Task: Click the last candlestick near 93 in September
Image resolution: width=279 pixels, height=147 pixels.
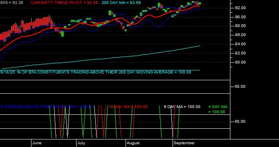Action: (x=200, y=3)
